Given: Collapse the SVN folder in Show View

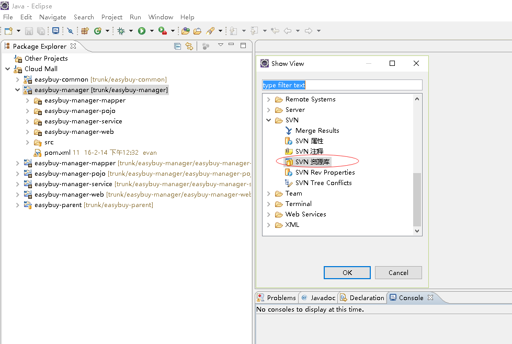Looking at the screenshot, I should [268, 120].
